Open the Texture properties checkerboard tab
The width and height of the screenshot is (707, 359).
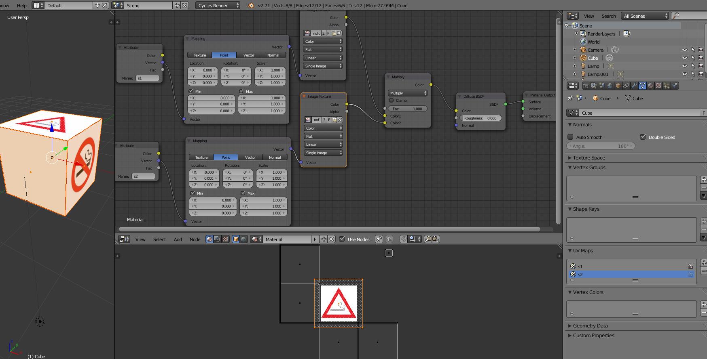[658, 86]
